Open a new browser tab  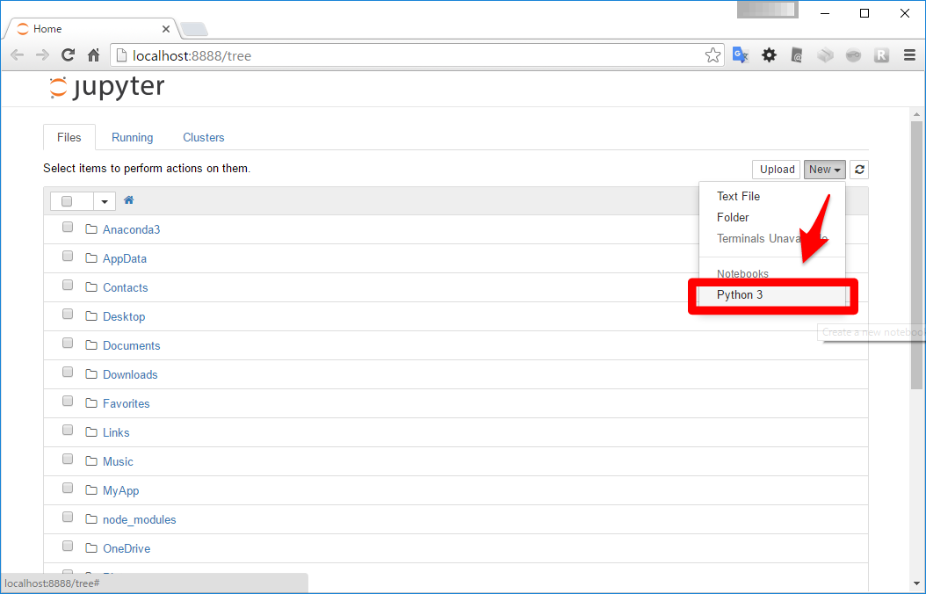(193, 29)
